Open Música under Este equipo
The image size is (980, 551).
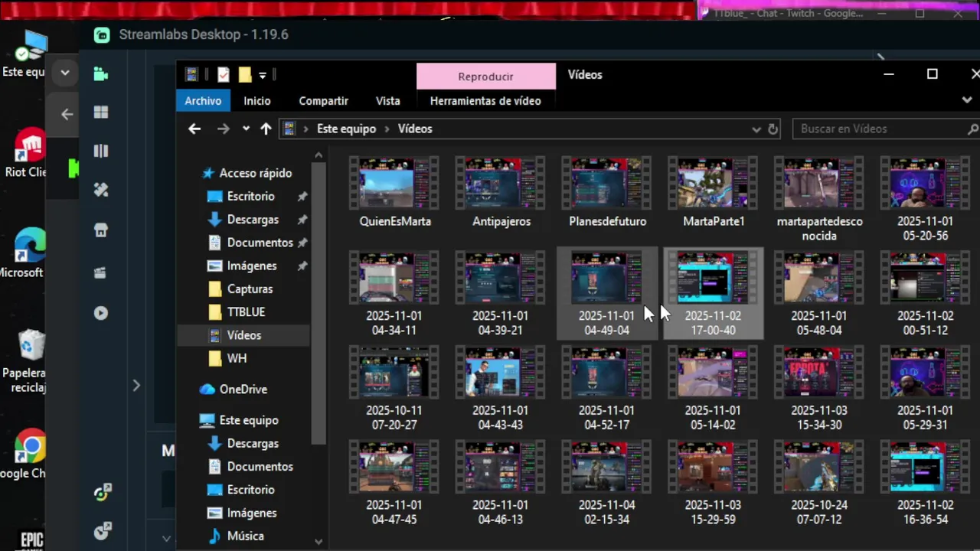pos(245,536)
